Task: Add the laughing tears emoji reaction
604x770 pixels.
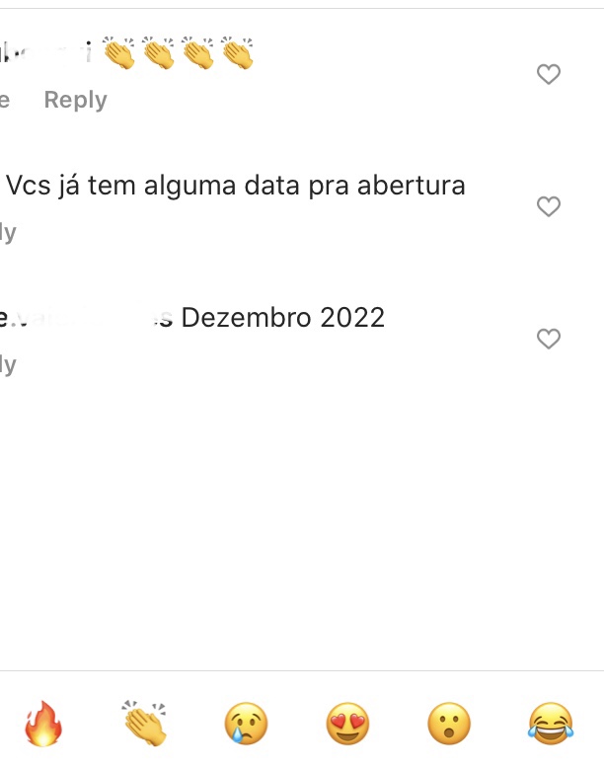Action: (x=551, y=724)
